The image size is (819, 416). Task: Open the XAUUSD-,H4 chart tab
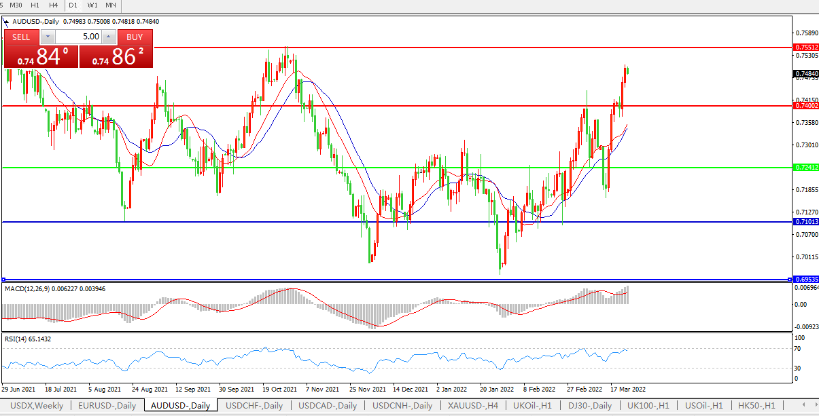[472, 406]
